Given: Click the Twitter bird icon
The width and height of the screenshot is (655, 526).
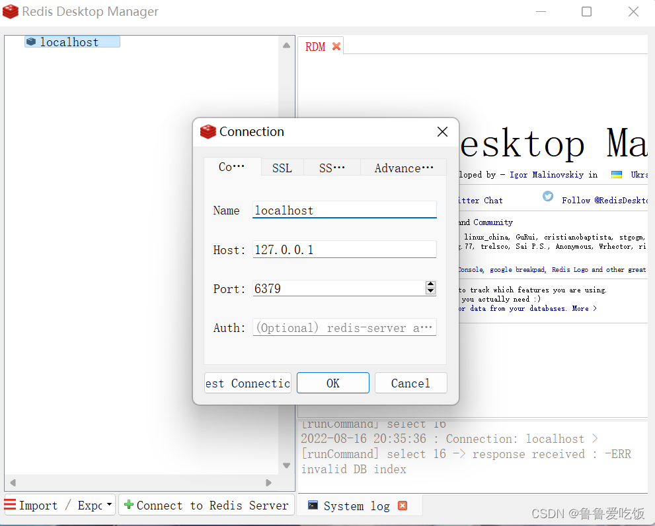Looking at the screenshot, I should click(x=548, y=196).
